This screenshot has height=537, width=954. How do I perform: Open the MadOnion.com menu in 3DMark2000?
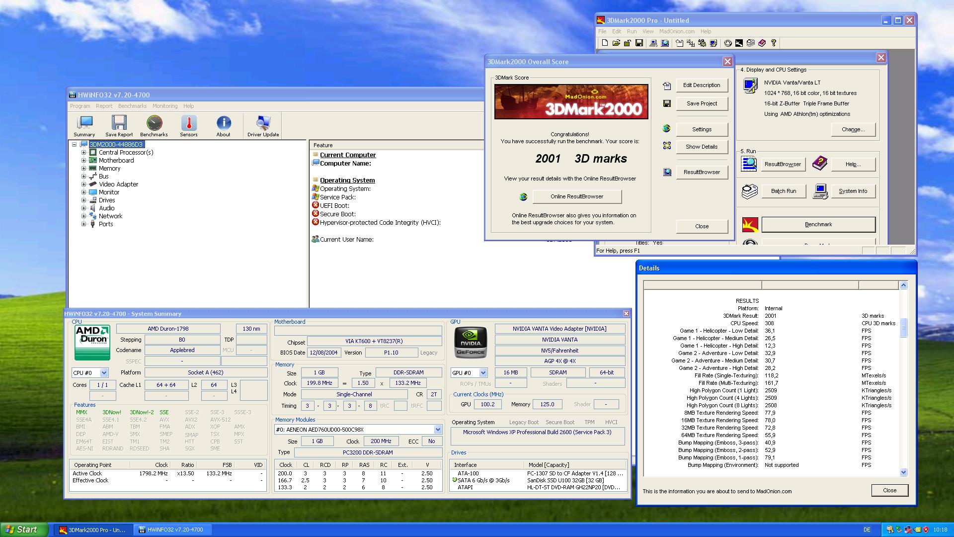click(x=677, y=31)
